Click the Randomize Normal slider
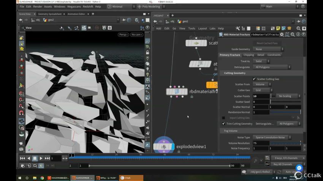323x181 pixels. click(x=285, y=112)
